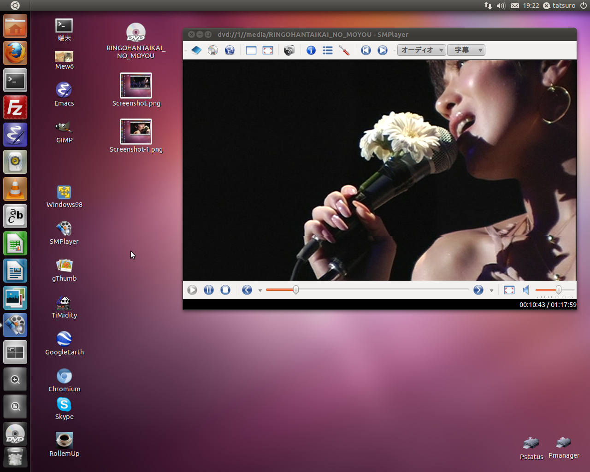Open FileZilla in the launcher
The width and height of the screenshot is (590, 472).
click(15, 107)
